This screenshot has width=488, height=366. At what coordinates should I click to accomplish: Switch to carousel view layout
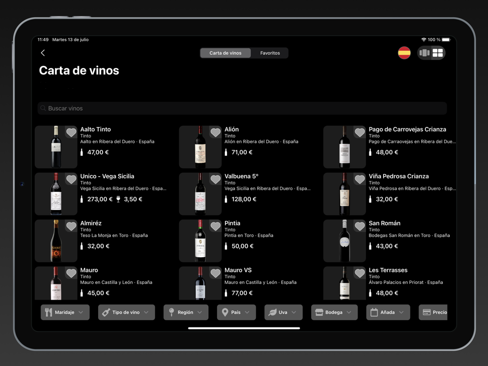(424, 53)
